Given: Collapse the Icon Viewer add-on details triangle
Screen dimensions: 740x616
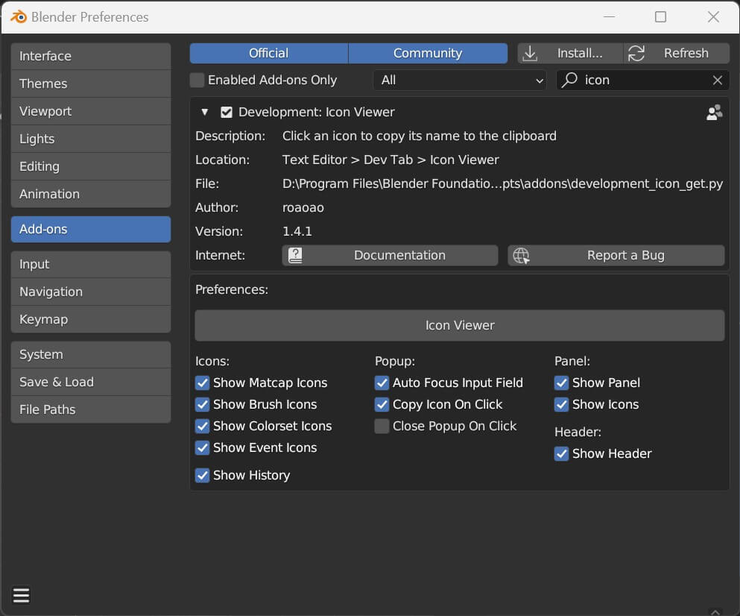Looking at the screenshot, I should [205, 113].
